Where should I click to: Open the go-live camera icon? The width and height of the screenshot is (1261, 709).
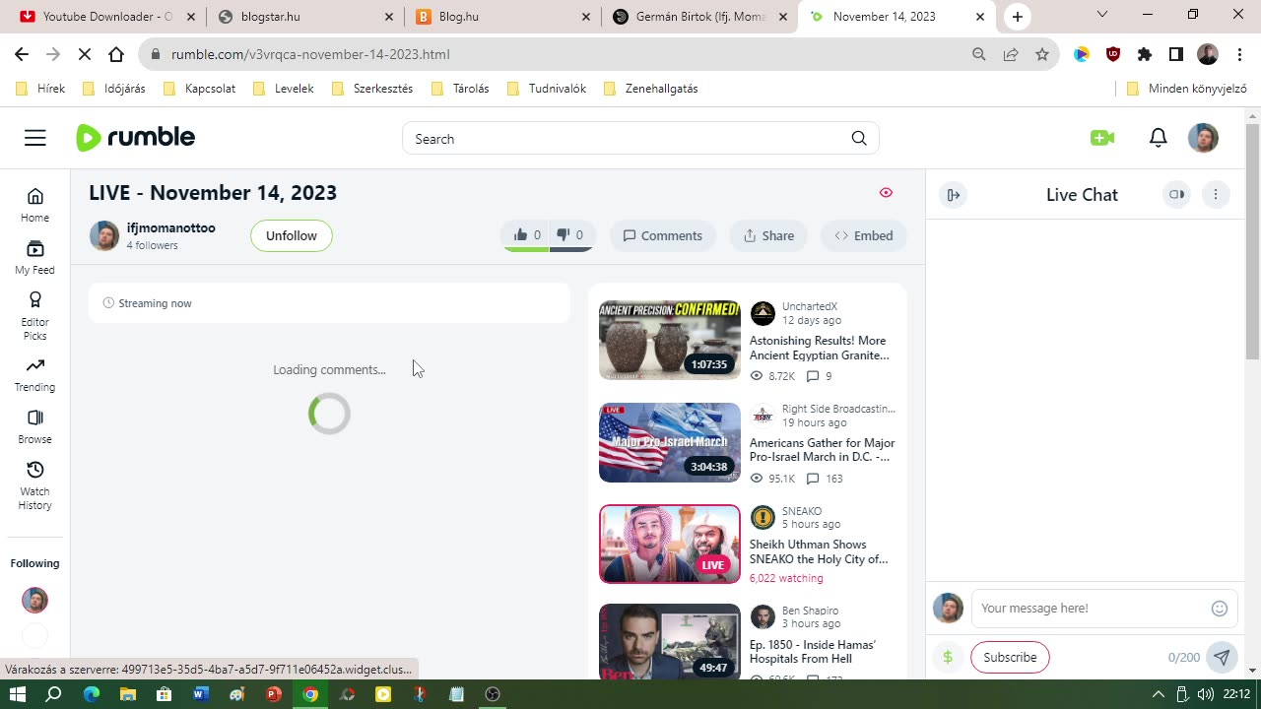[x=1102, y=138]
